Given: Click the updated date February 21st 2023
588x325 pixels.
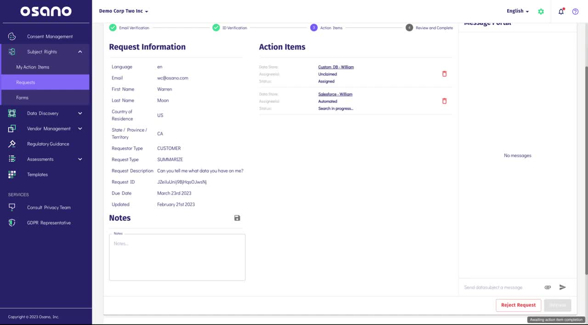Looking at the screenshot, I should coord(176,205).
